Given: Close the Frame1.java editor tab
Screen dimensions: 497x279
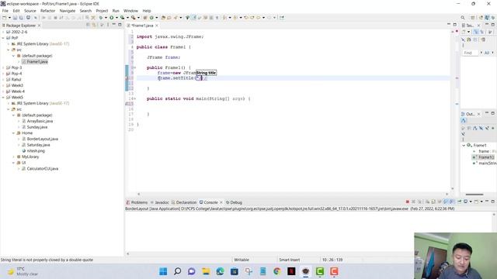Looking at the screenshot, I should coord(157,26).
